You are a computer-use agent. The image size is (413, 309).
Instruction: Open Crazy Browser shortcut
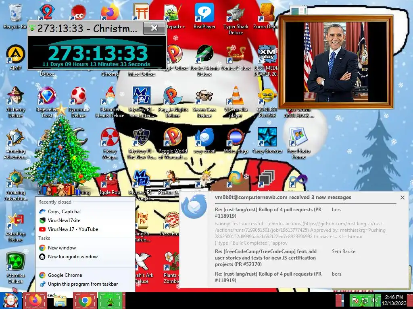tap(267, 140)
